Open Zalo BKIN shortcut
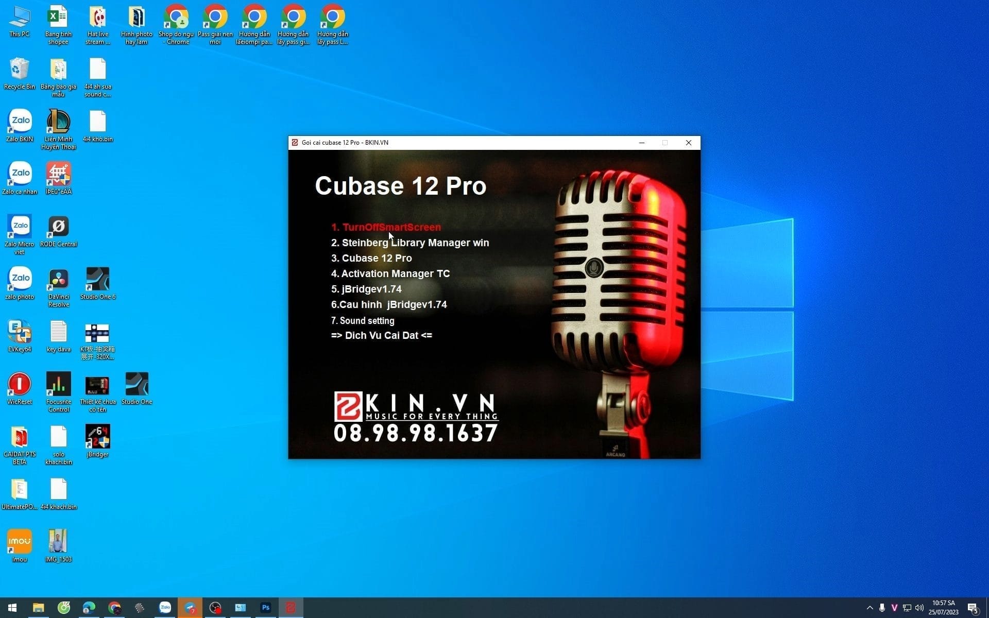 click(20, 126)
